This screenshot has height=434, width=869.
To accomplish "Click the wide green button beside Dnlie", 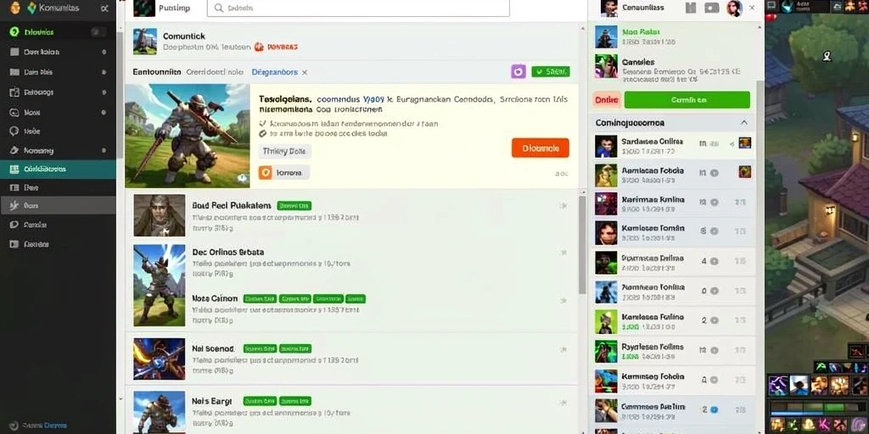I will click(687, 100).
